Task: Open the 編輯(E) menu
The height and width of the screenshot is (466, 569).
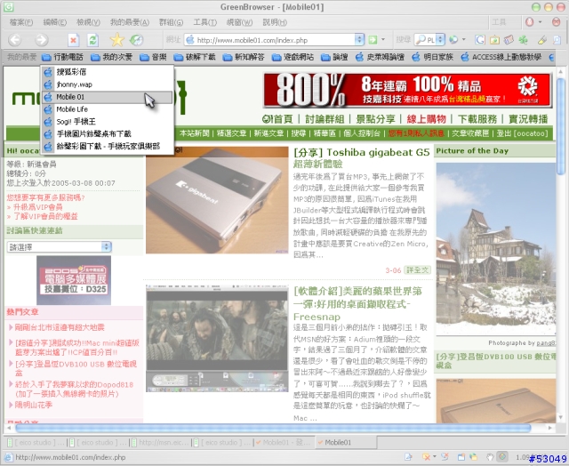Action: pyautogui.click(x=55, y=22)
